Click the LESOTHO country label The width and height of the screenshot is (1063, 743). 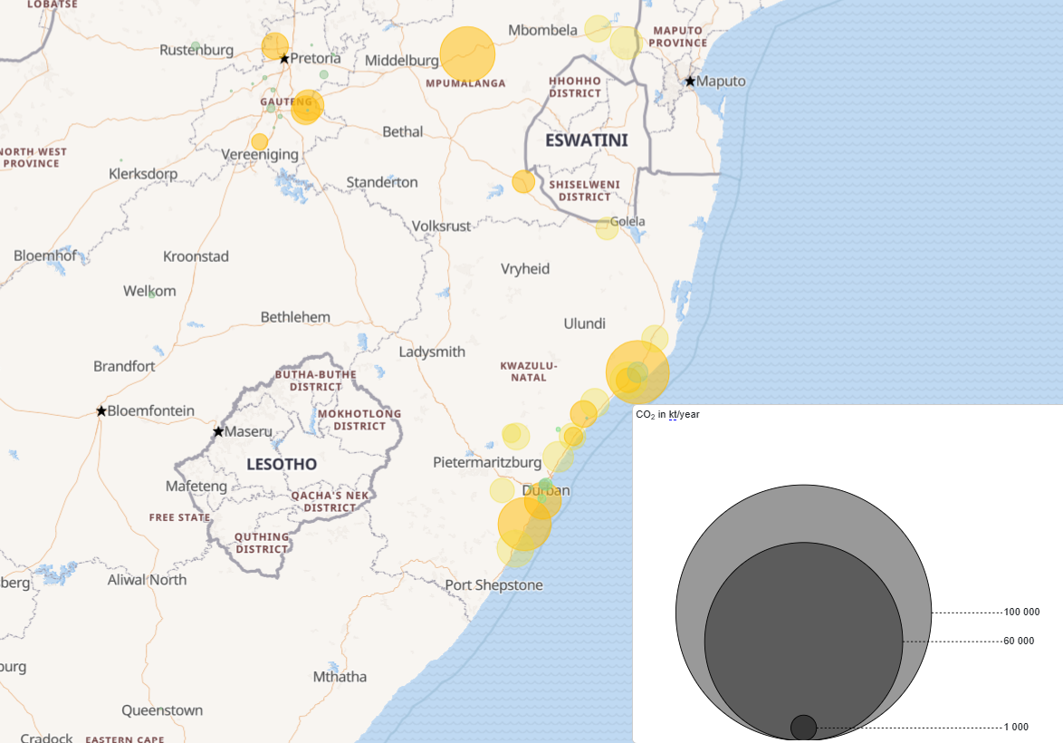pyautogui.click(x=282, y=465)
